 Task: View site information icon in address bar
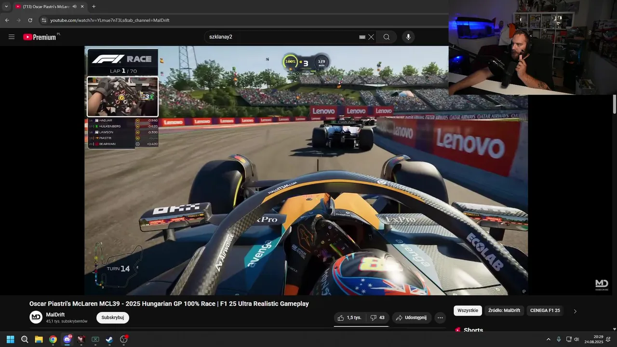tap(44, 20)
